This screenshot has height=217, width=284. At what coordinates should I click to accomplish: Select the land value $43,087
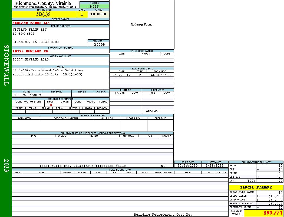point(275,200)
